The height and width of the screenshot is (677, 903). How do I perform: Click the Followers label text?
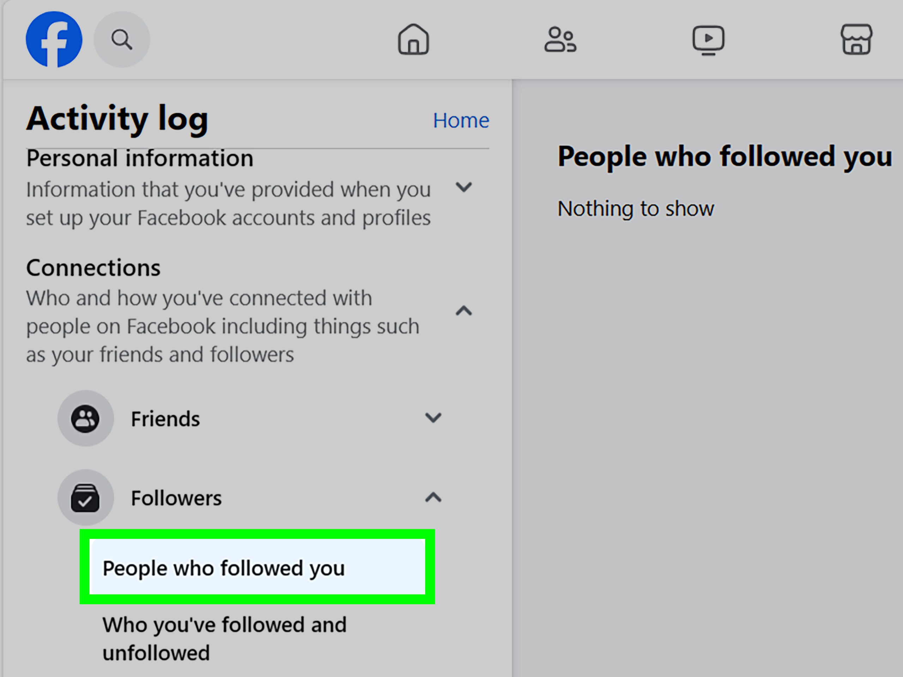[x=176, y=497]
